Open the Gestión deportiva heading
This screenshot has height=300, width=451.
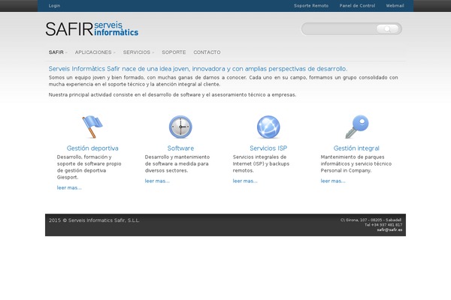92,148
